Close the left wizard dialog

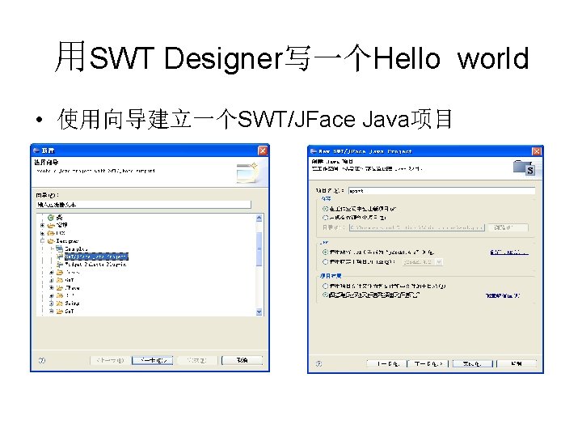pyautogui.click(x=263, y=151)
